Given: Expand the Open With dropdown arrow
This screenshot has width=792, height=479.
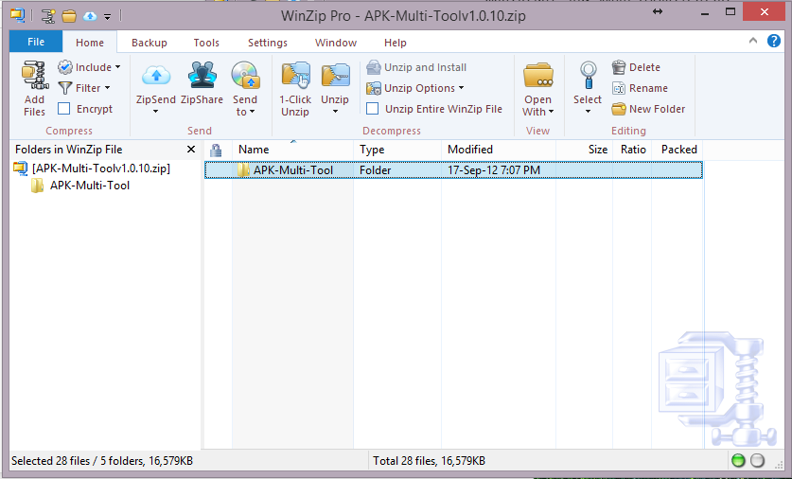Looking at the screenshot, I should (551, 112).
